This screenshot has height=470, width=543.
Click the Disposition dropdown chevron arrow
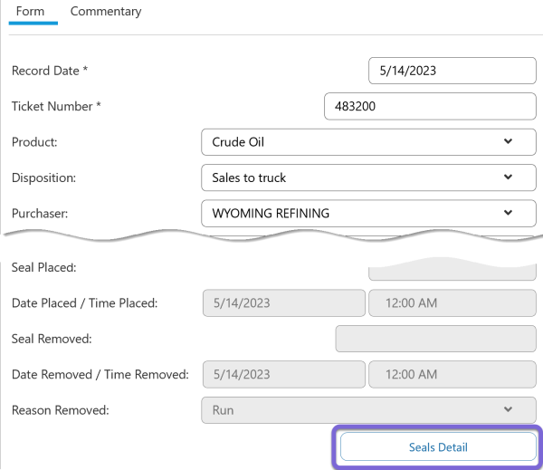click(508, 177)
